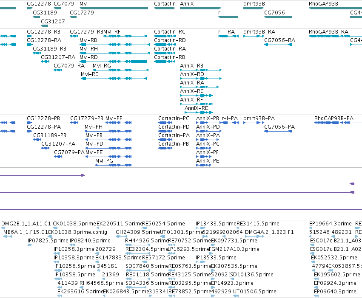
Task: Click transcript AnnIX-RC
Action: [x=196, y=96]
